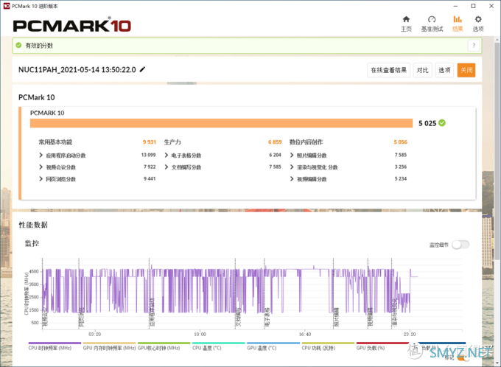The width and height of the screenshot is (501, 367).
Task: Click the orange PCMARK 10 score bar
Action: (221, 123)
